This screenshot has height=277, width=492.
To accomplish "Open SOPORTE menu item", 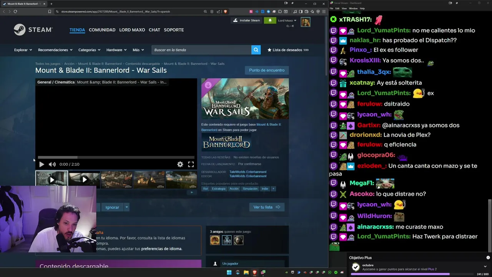I will click(174, 30).
